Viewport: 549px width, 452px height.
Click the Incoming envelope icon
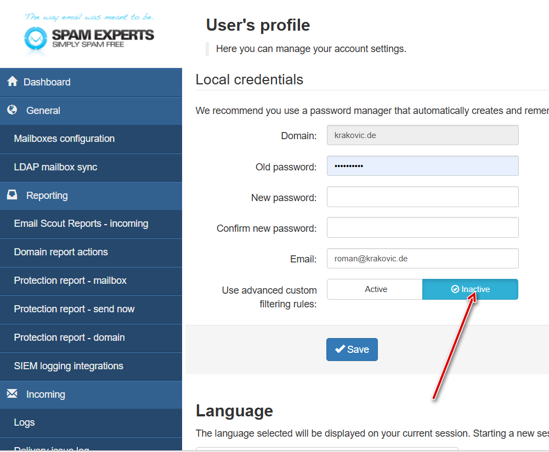coord(12,394)
